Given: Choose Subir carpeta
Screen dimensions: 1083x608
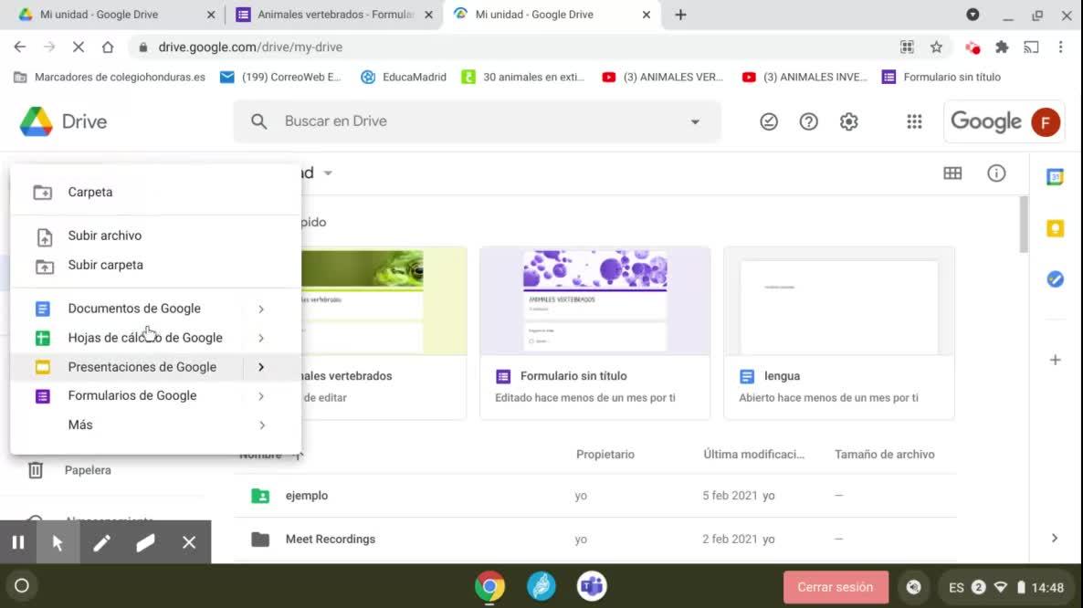Looking at the screenshot, I should point(155,265).
